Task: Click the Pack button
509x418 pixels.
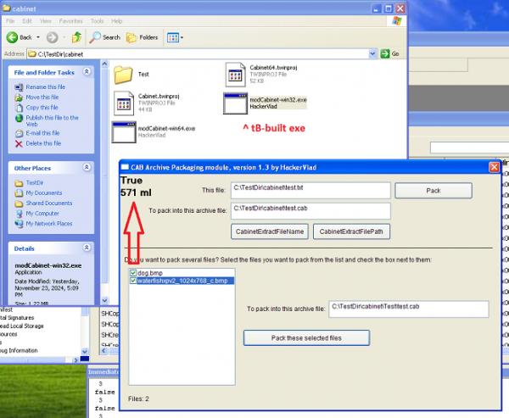Action: (x=433, y=191)
